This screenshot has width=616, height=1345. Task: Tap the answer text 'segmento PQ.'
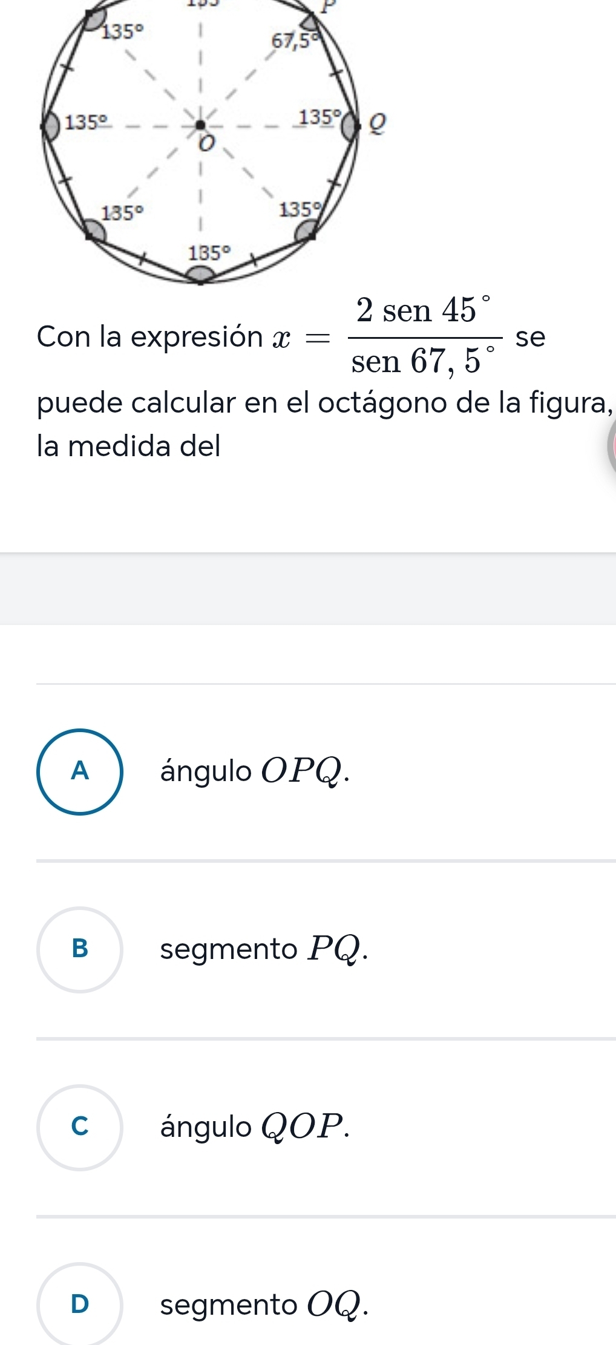point(264,949)
